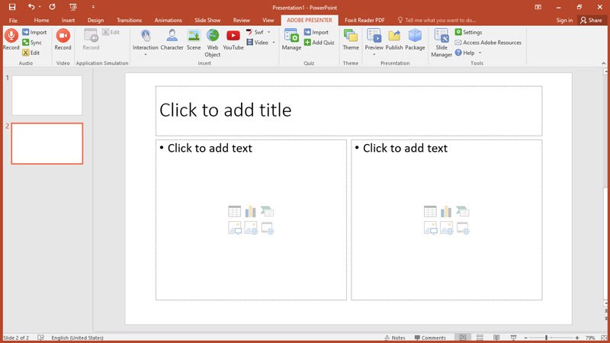This screenshot has width=610, height=343.
Task: Insert SmartArt icon in right placeholder
Action: (463, 212)
